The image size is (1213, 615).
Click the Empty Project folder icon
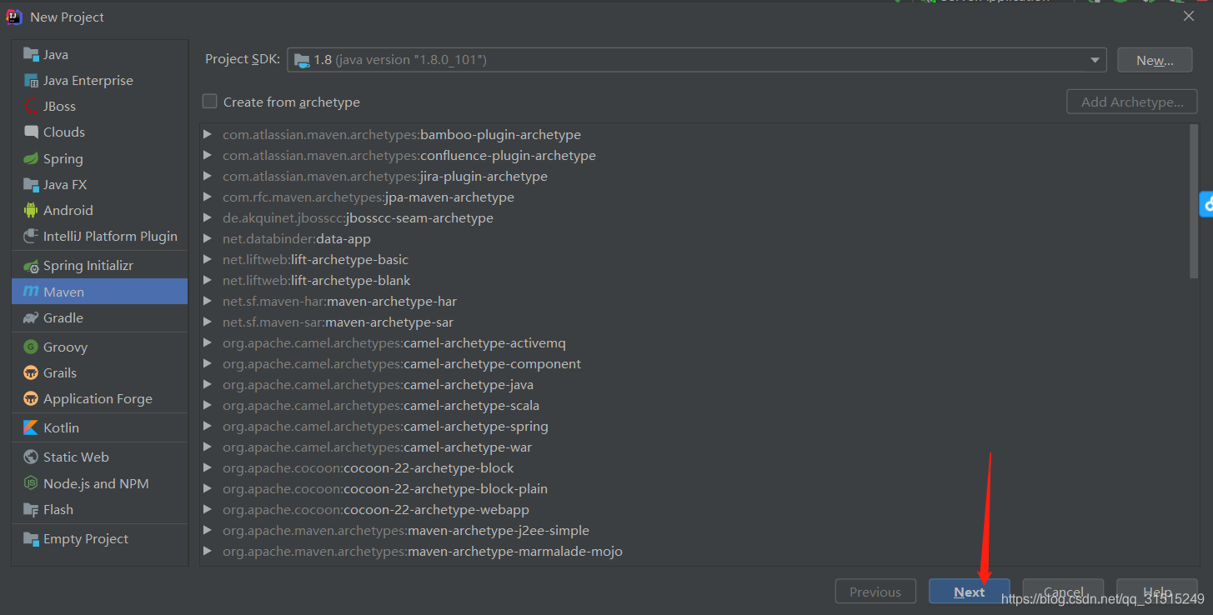click(x=31, y=539)
